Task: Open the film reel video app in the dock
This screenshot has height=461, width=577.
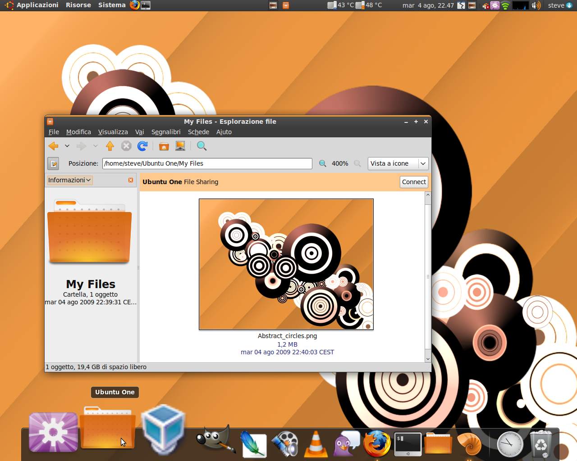Action: [x=284, y=444]
